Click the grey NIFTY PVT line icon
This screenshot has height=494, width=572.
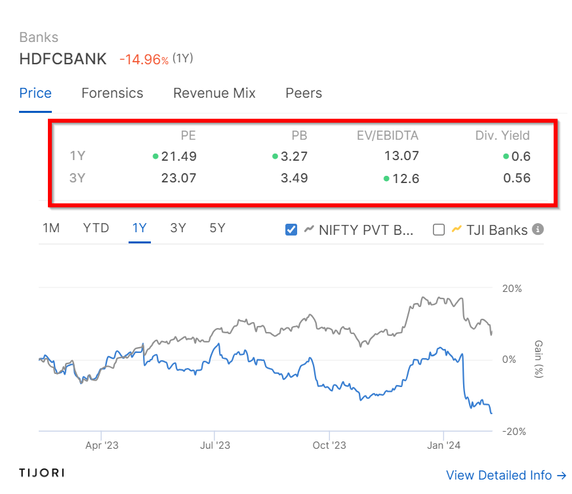(x=309, y=229)
